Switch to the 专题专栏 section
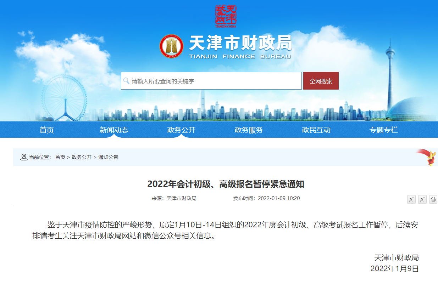 point(383,130)
